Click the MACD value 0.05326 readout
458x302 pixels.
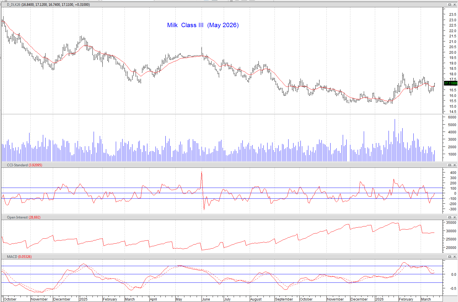(x=25, y=257)
